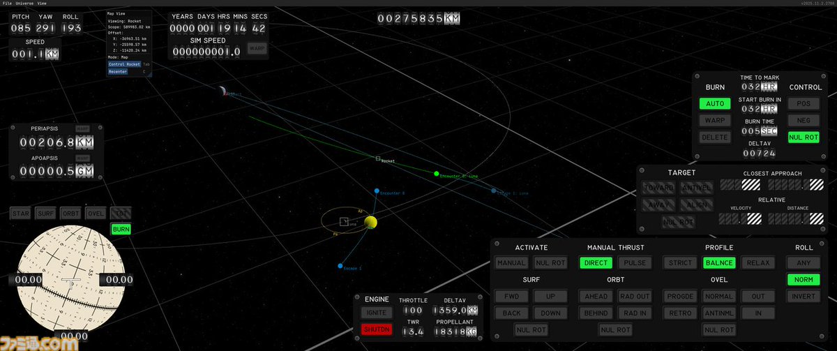Click ALIGN in TARGET panel

tap(696, 205)
